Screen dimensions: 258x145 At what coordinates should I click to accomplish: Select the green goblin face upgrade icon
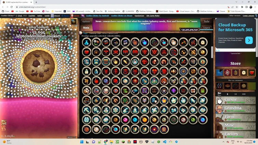pyautogui.click(x=125, y=100)
